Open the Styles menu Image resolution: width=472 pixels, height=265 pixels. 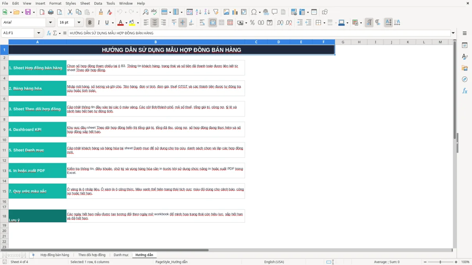coord(71,3)
